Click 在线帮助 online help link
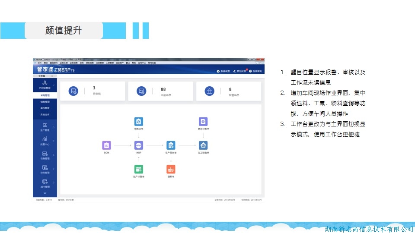 coord(255,71)
